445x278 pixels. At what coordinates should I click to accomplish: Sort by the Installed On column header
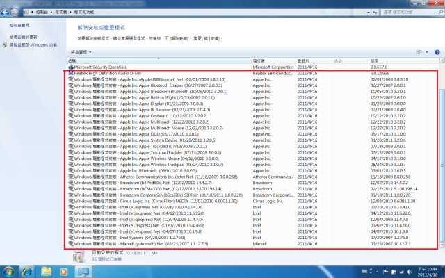click(x=314, y=60)
